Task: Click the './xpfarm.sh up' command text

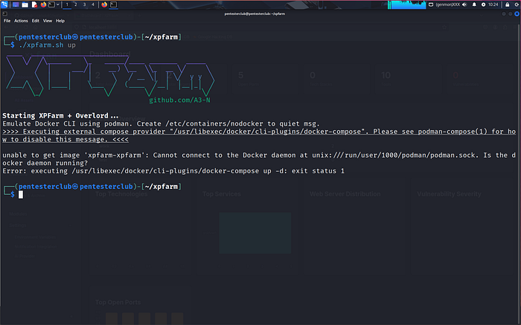Action: pos(47,45)
